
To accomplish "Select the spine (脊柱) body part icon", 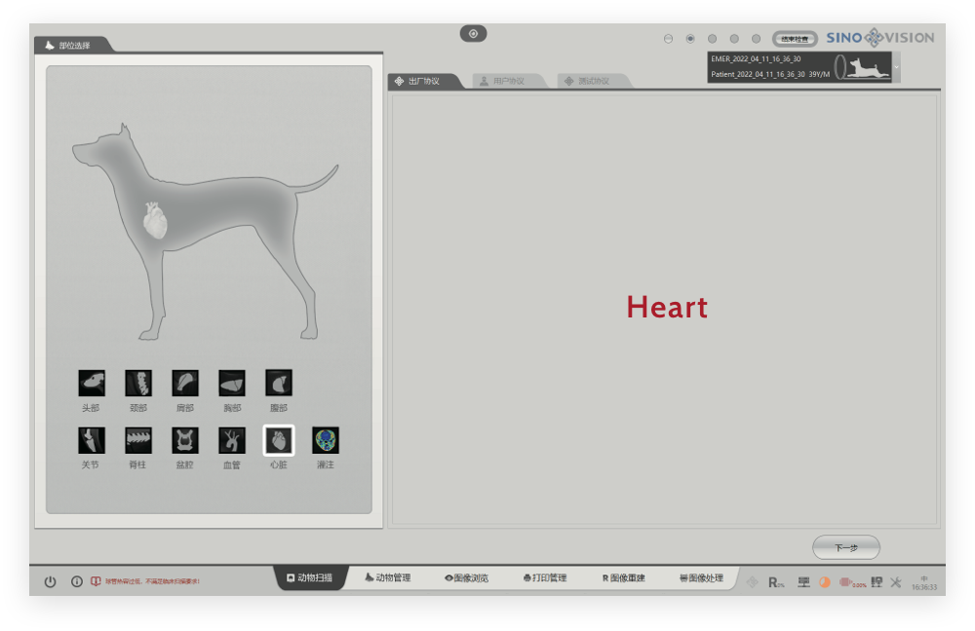I will tap(138, 440).
